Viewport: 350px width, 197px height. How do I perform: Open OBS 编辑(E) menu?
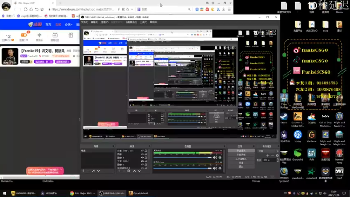(x=94, y=22)
